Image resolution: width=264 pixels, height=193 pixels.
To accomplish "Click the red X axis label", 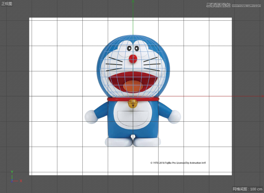I will [21, 181].
